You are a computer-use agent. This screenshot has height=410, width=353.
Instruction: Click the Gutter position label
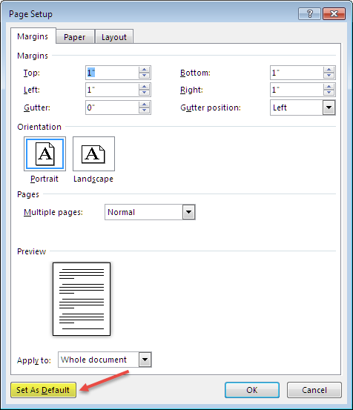211,108
